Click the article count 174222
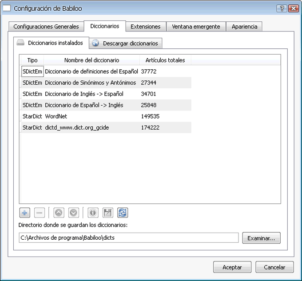 click(150, 127)
